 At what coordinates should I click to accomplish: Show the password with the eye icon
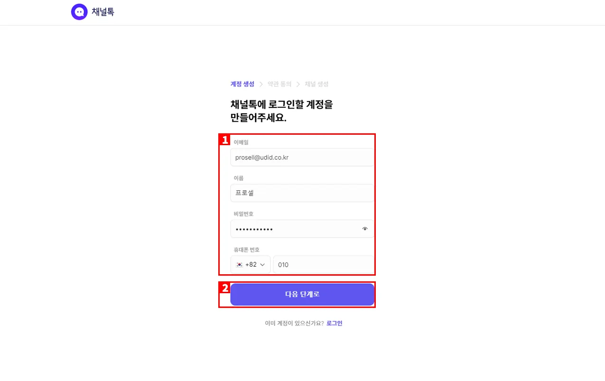pos(365,229)
